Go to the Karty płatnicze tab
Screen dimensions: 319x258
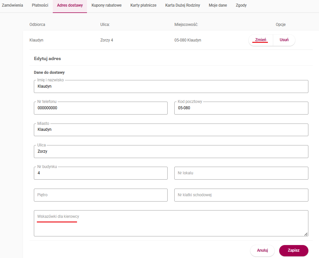tap(143, 6)
